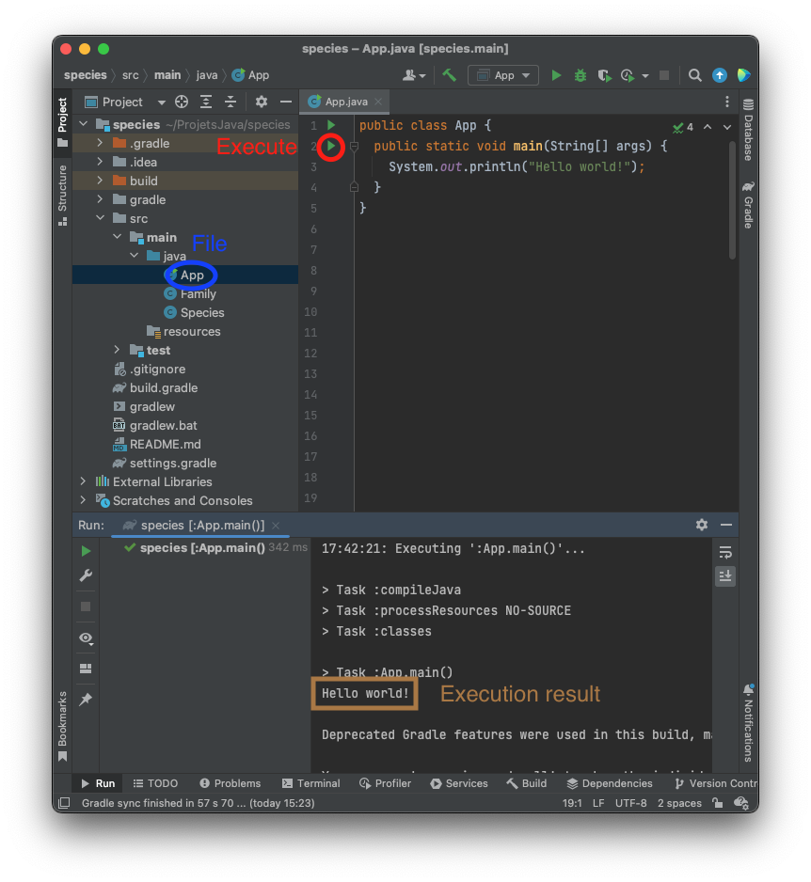Click 19:1 cursor position in status bar
This screenshot has width=811, height=882.
(572, 803)
